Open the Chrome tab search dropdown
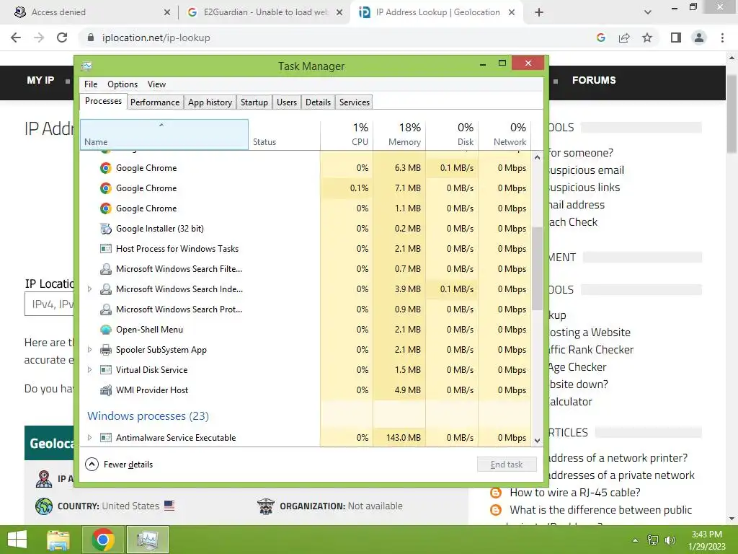Image resolution: width=738 pixels, height=554 pixels. [x=648, y=12]
